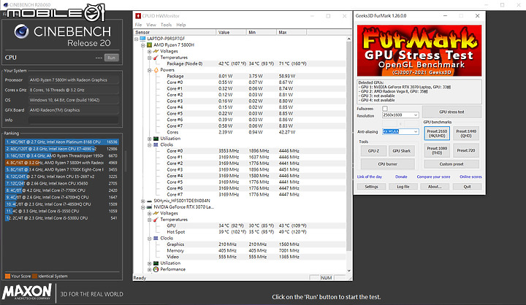The image size is (526, 305).
Task: Click the CPU Temperatures thermometer icon
Action: pos(156,58)
